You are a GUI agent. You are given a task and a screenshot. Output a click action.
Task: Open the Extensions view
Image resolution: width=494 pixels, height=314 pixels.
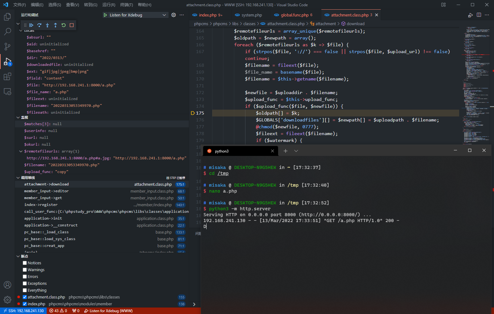pyautogui.click(x=7, y=76)
